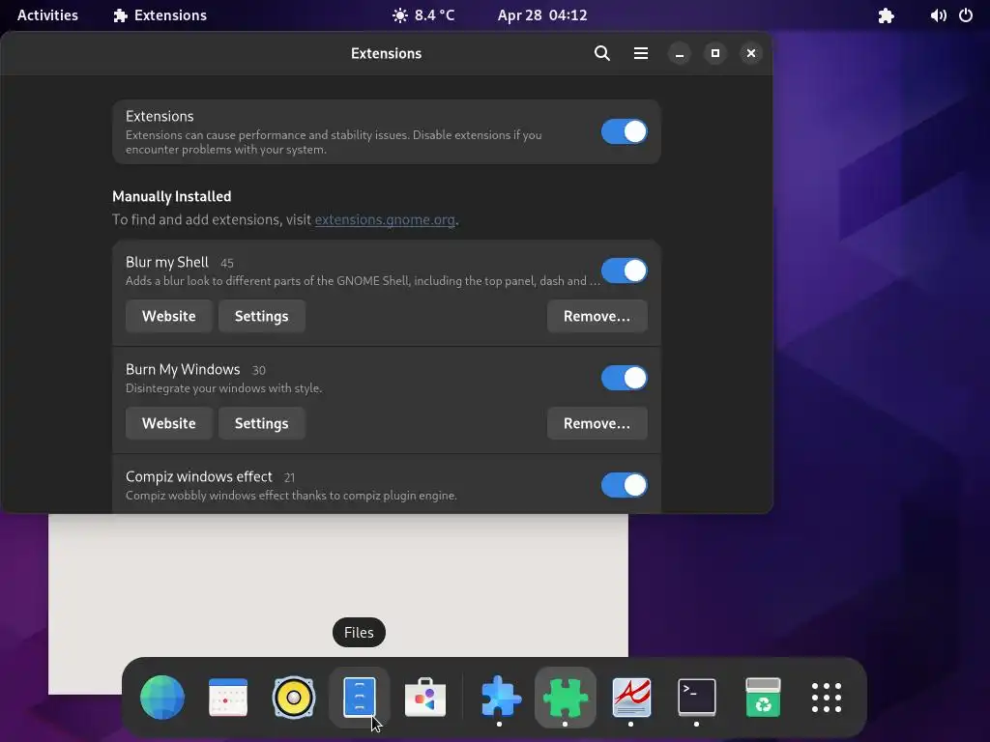
Task: Open the blue puzzle piece app in dock
Action: point(500,698)
